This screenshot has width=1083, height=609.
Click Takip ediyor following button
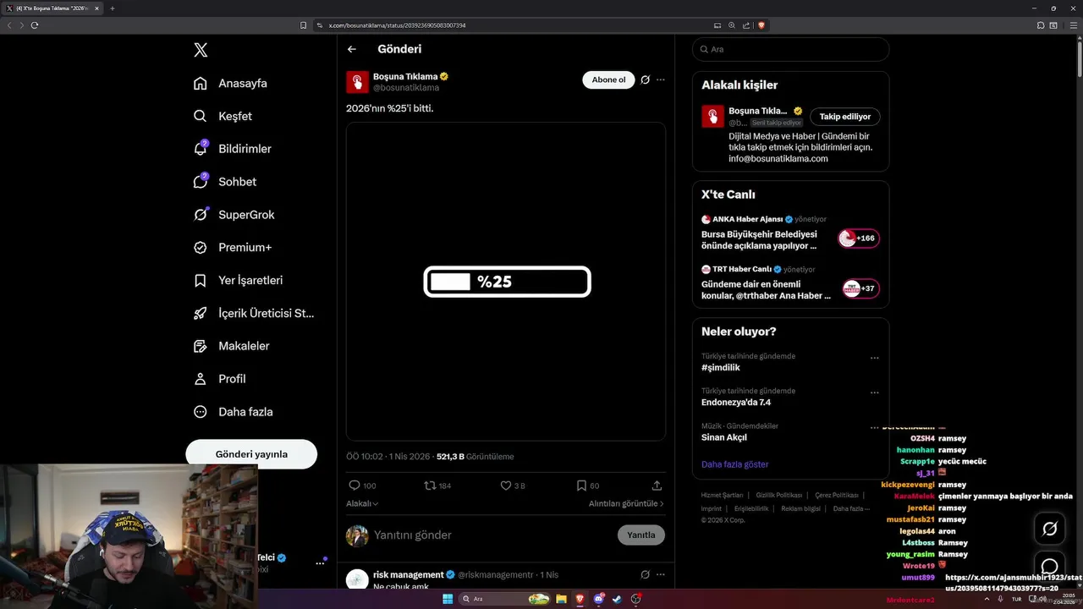[845, 117]
